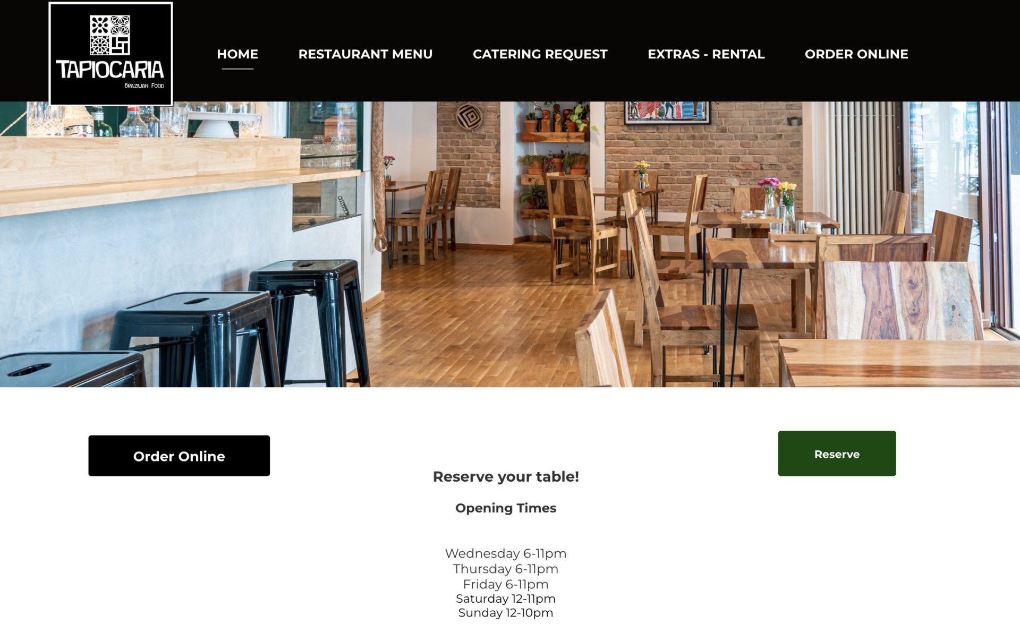Click the framed artwork on brick wall
The height and width of the screenshot is (624, 1020).
pos(667,112)
